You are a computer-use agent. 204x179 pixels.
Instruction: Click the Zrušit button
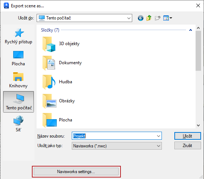pos(188,146)
